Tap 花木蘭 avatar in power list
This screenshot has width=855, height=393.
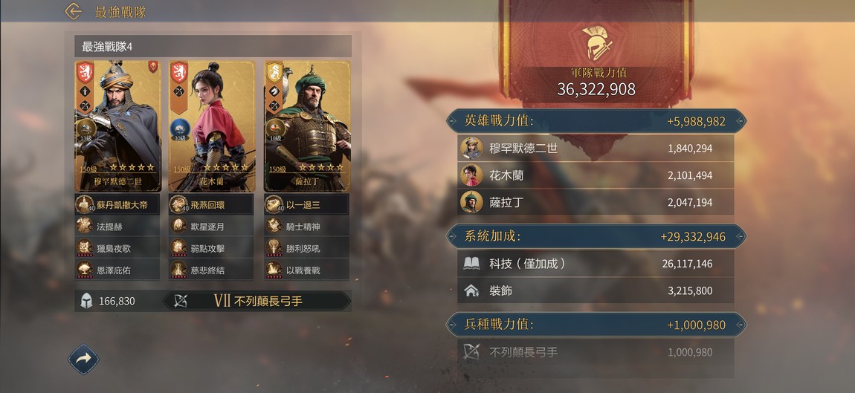pos(471,175)
